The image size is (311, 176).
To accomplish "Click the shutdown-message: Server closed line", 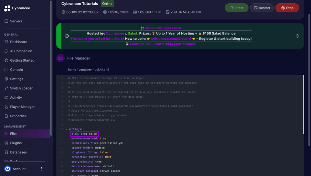I will [x=96, y=171].
